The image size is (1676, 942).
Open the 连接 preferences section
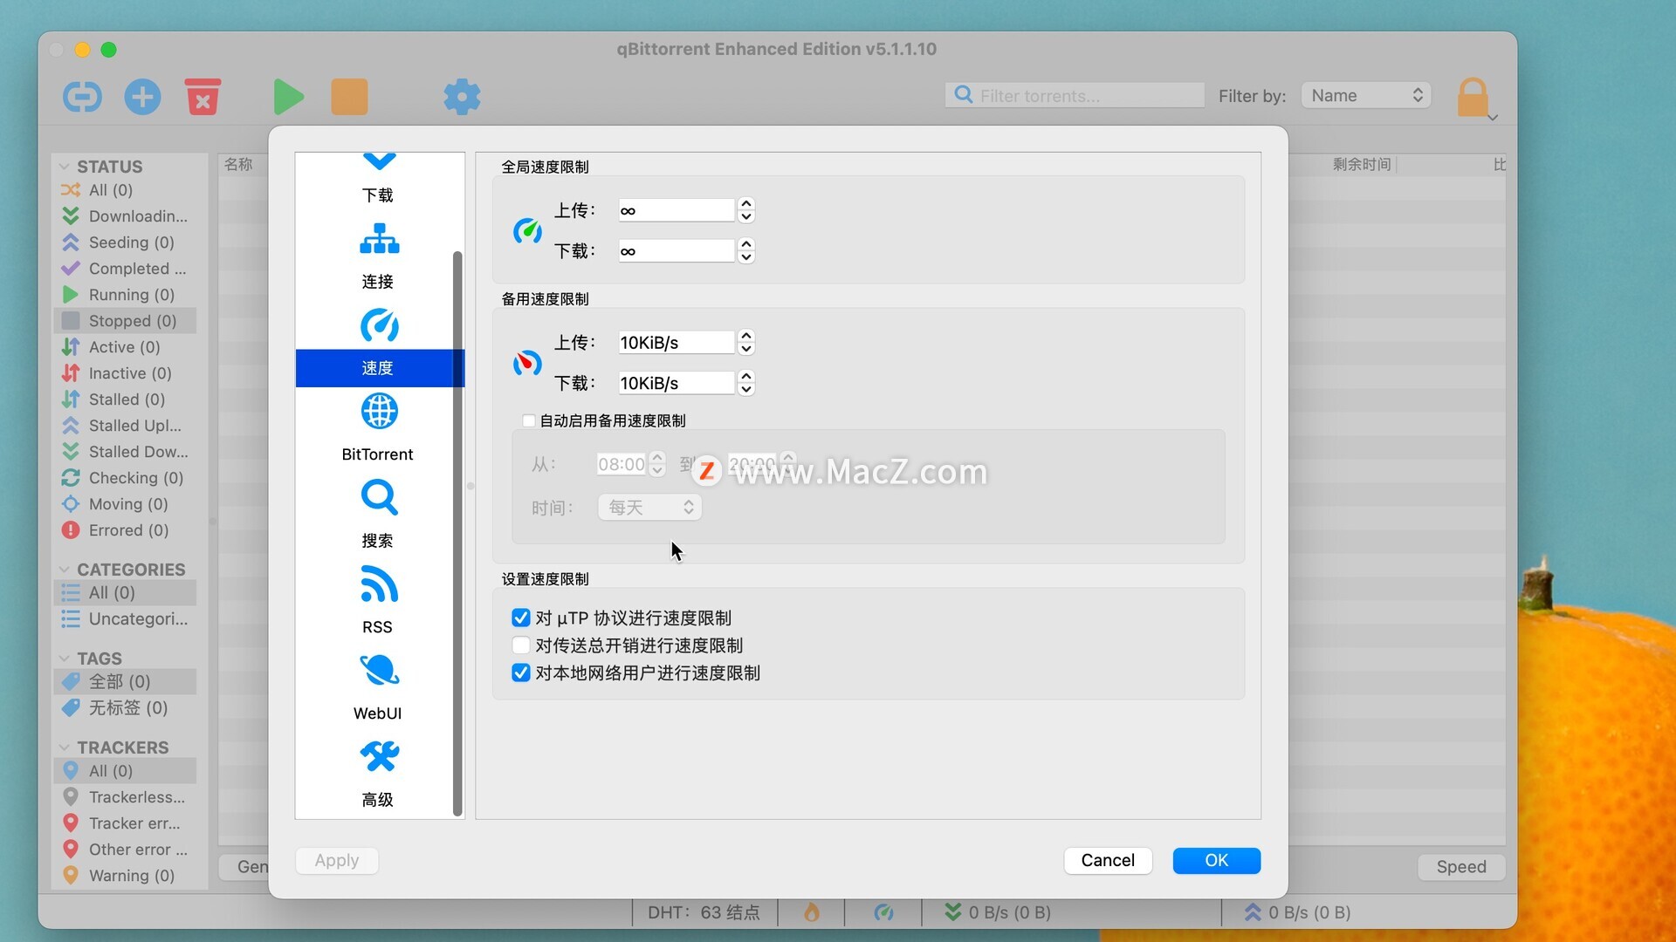pos(378,256)
